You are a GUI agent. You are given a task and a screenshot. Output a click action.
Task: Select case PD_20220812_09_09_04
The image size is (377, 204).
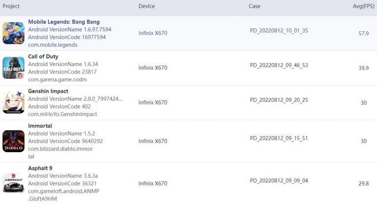click(x=279, y=181)
